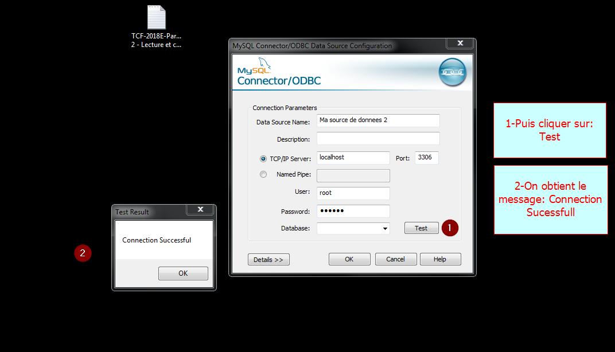Click the localhost server text field
Image resolution: width=615 pixels, height=352 pixels.
pos(353,158)
